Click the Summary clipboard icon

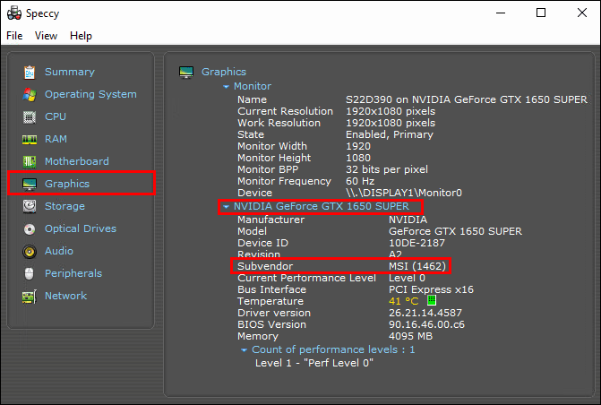30,72
